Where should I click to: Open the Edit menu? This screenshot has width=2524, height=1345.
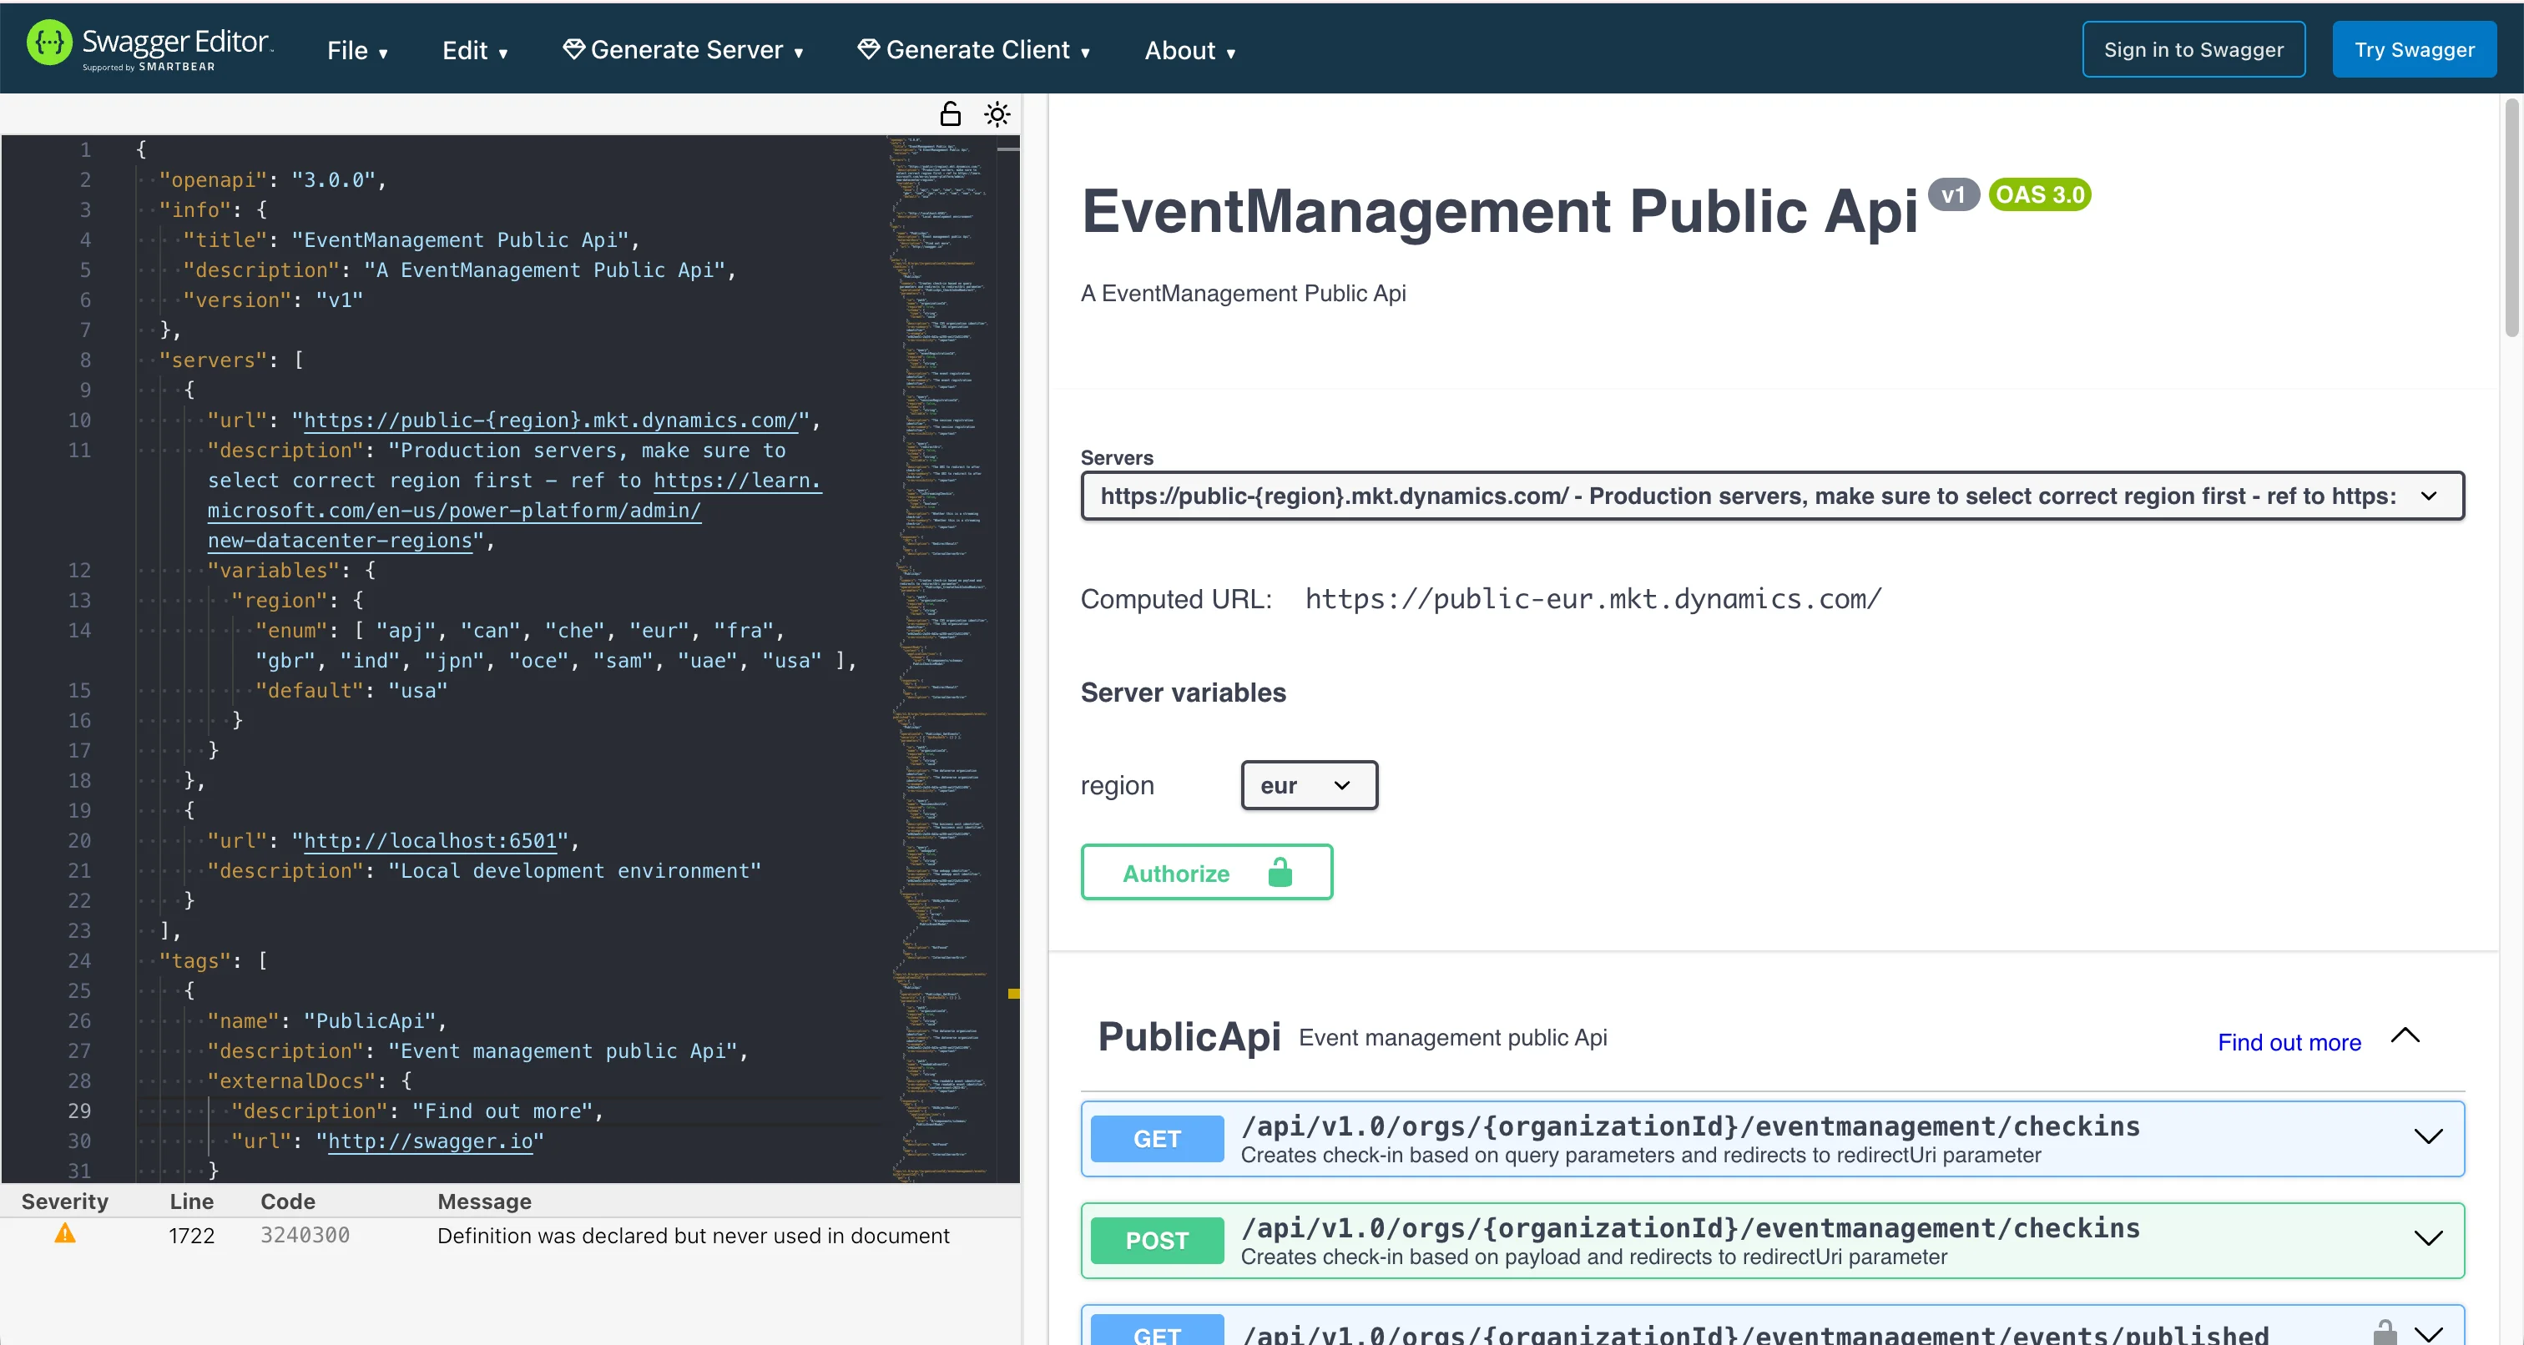[x=475, y=50]
